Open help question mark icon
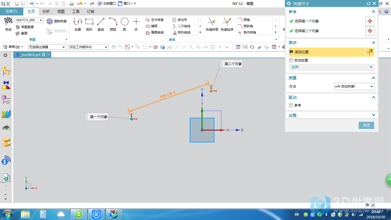391x220 pixels. 386,12
